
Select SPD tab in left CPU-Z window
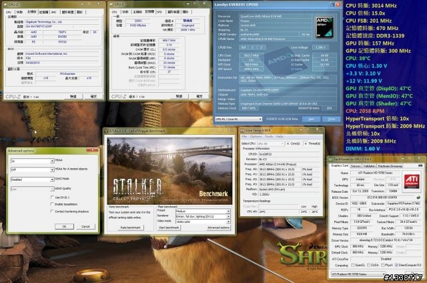53,12
